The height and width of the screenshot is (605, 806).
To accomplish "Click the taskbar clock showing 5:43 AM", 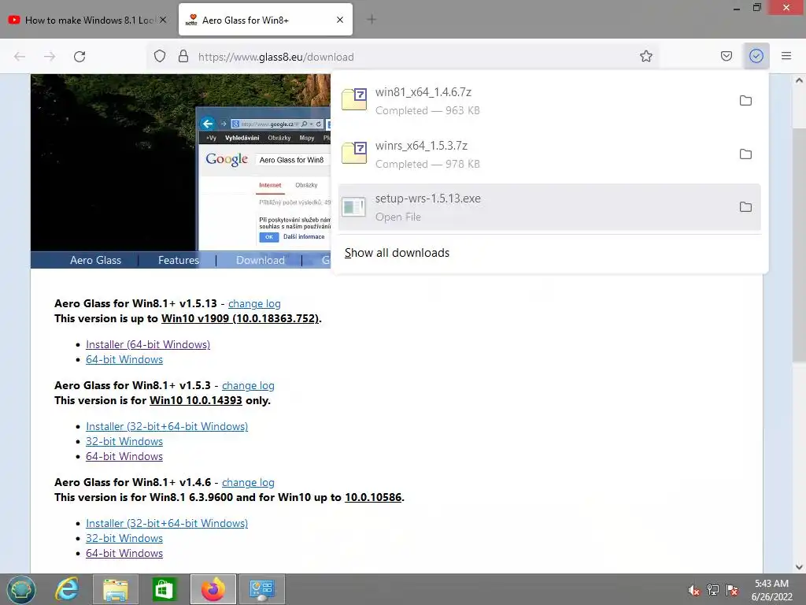I will pyautogui.click(x=771, y=590).
